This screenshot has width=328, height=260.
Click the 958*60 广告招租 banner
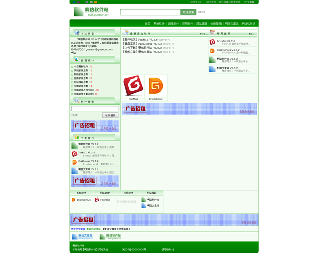tap(164, 220)
